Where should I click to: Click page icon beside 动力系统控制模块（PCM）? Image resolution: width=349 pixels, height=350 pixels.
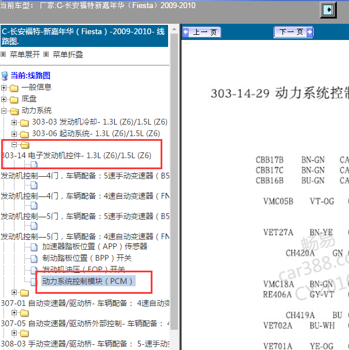(33, 282)
